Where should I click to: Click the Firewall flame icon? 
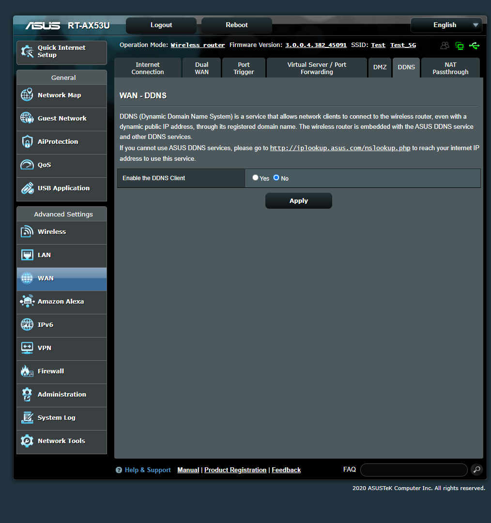pyautogui.click(x=27, y=371)
